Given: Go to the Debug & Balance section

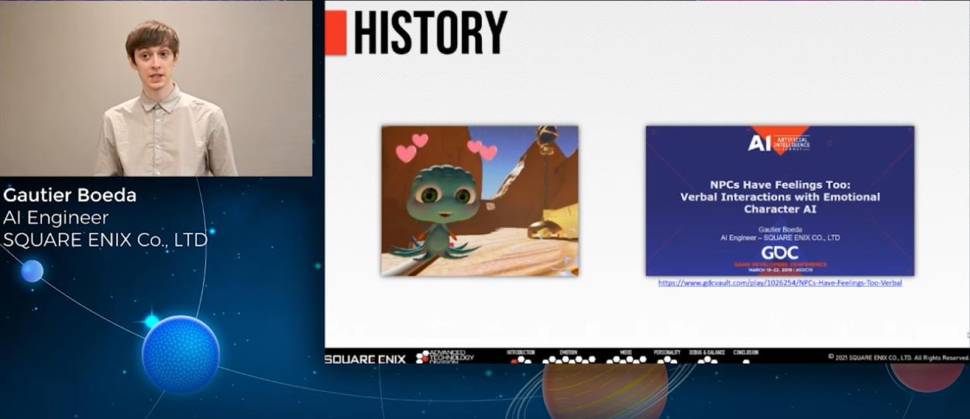Looking at the screenshot, I should 707,352.
